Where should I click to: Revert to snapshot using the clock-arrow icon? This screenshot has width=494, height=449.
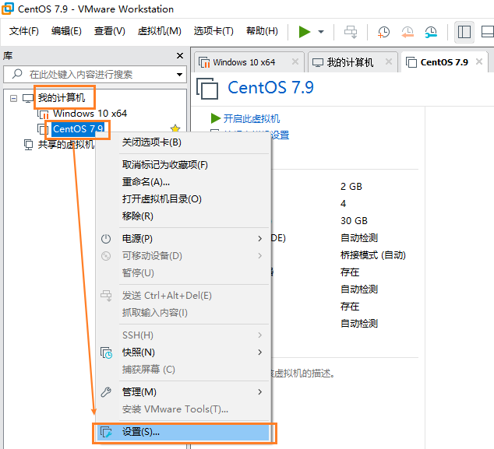click(x=408, y=32)
